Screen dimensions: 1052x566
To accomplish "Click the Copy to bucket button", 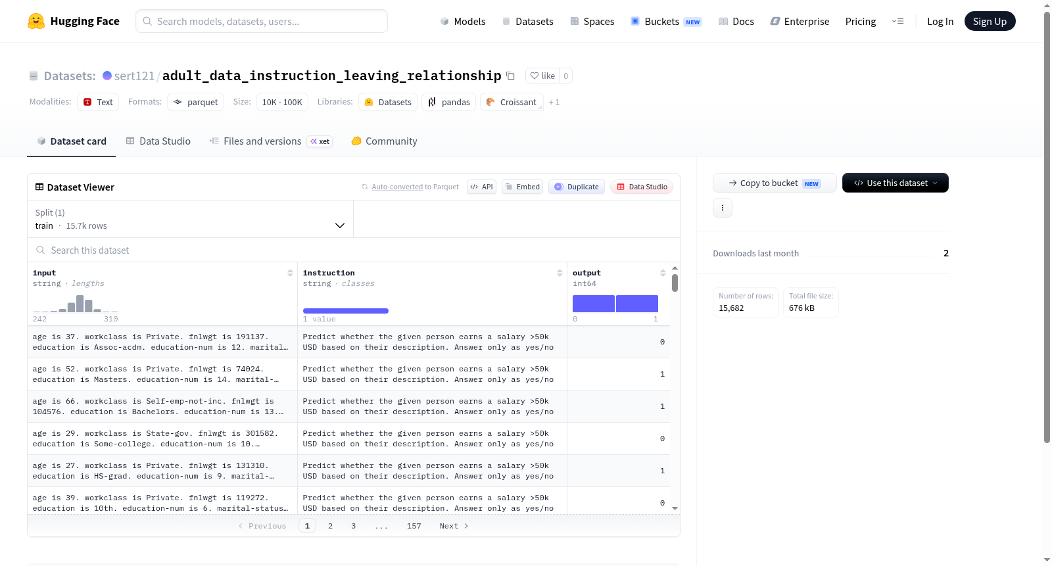I will pyautogui.click(x=775, y=183).
